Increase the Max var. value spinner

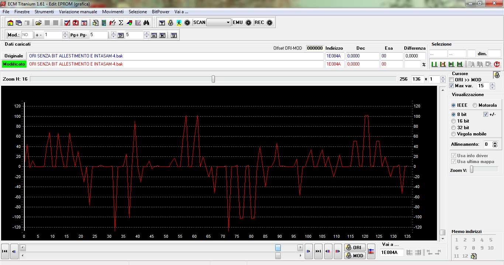click(492, 84)
